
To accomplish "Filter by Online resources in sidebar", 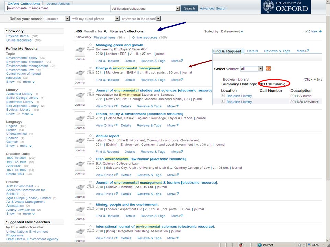I will click(19, 40).
